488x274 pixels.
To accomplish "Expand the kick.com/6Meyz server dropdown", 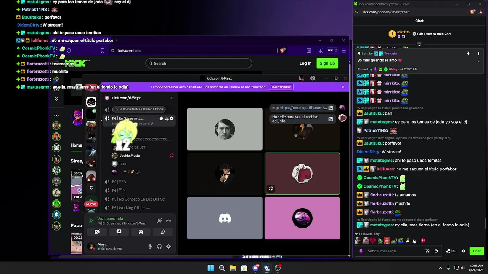I will (x=172, y=98).
